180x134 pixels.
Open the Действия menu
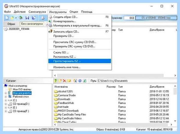[19, 12]
